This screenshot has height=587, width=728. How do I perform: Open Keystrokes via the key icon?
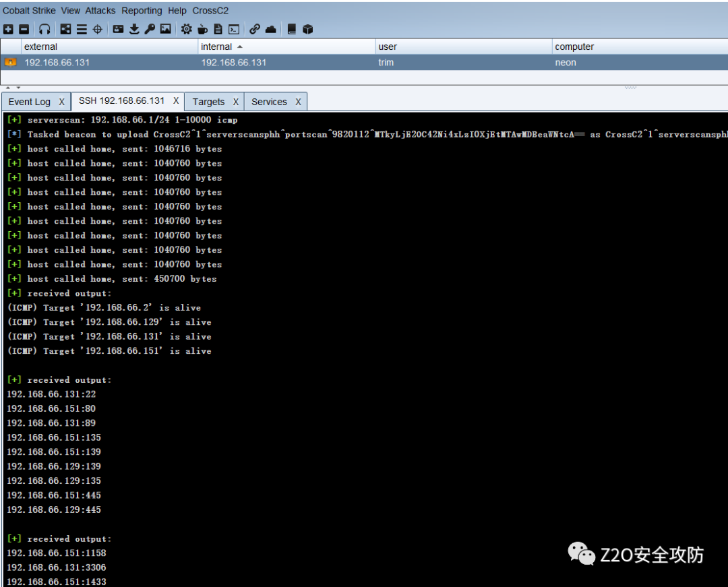coord(150,29)
